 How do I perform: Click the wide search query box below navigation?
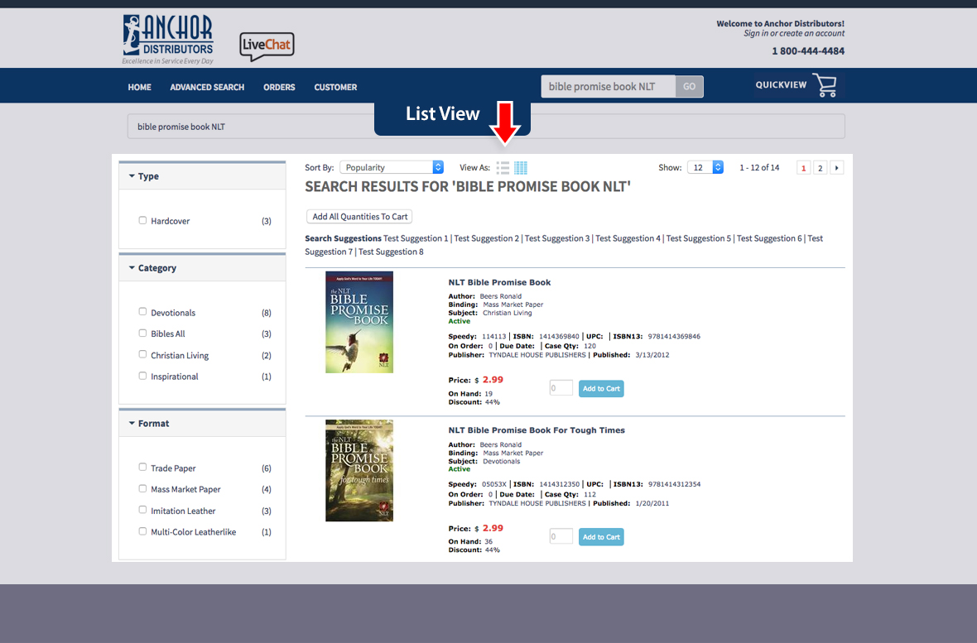click(x=486, y=127)
